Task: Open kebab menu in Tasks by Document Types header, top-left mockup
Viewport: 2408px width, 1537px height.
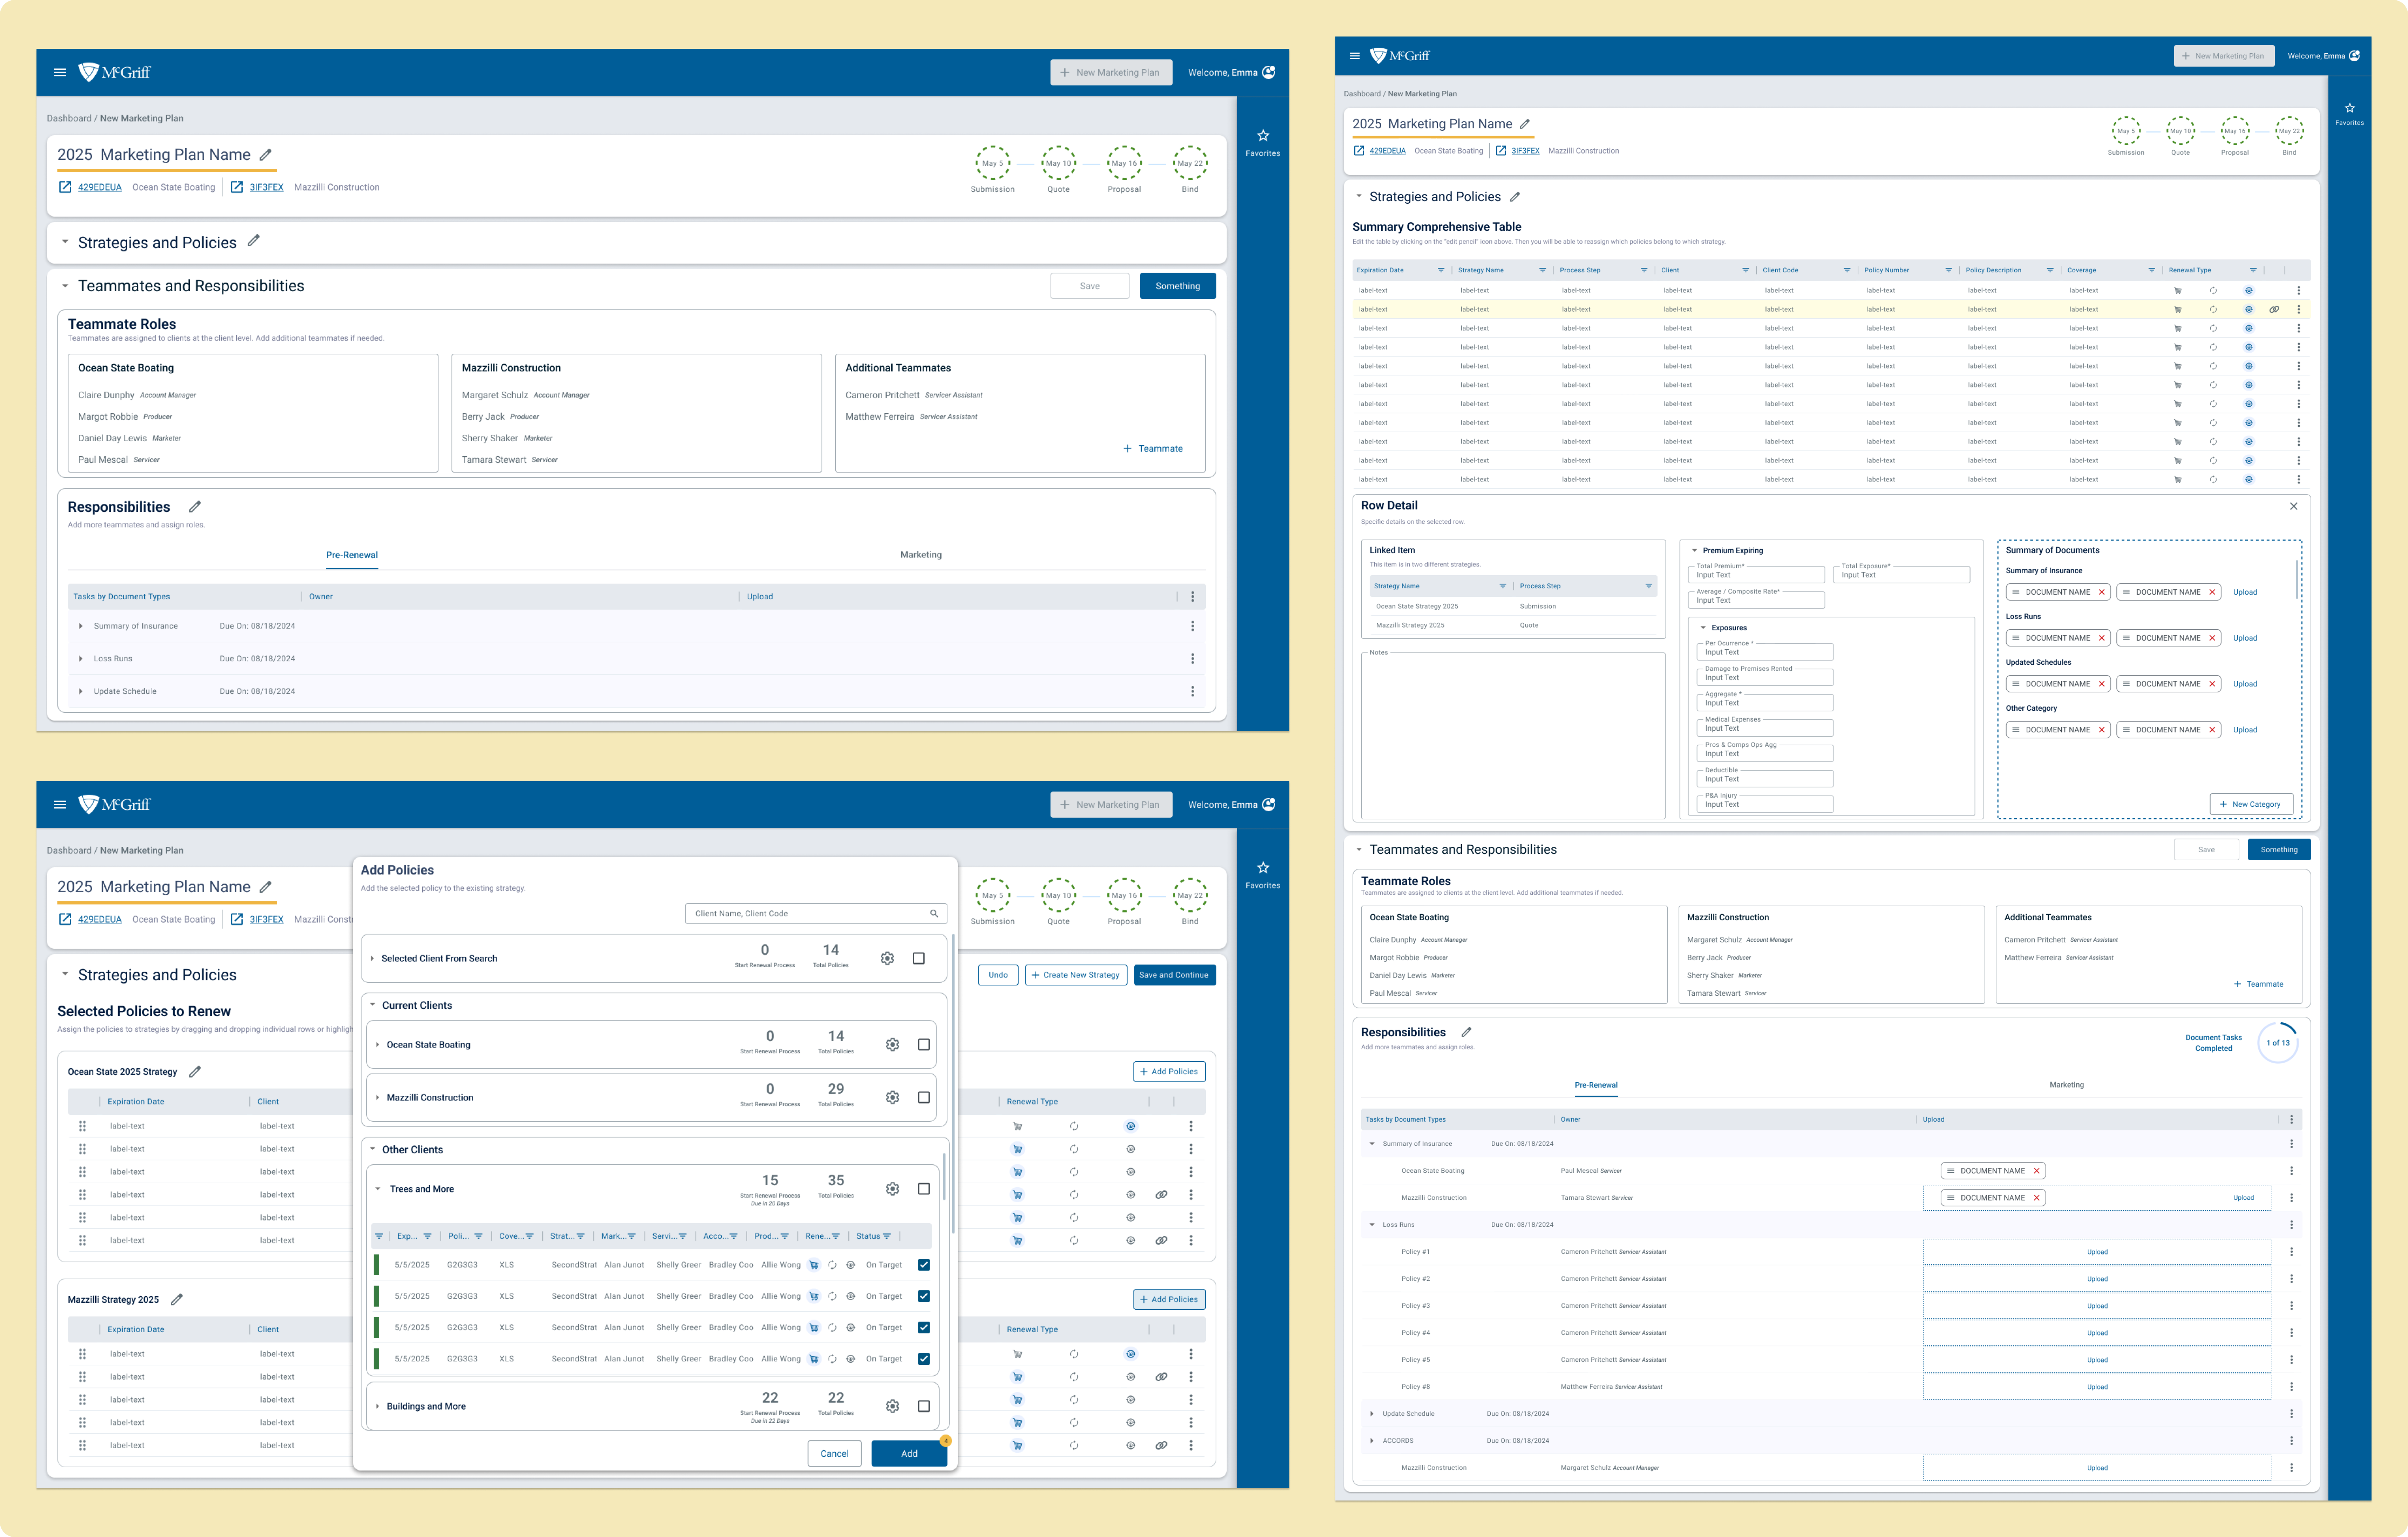Action: 1192,596
